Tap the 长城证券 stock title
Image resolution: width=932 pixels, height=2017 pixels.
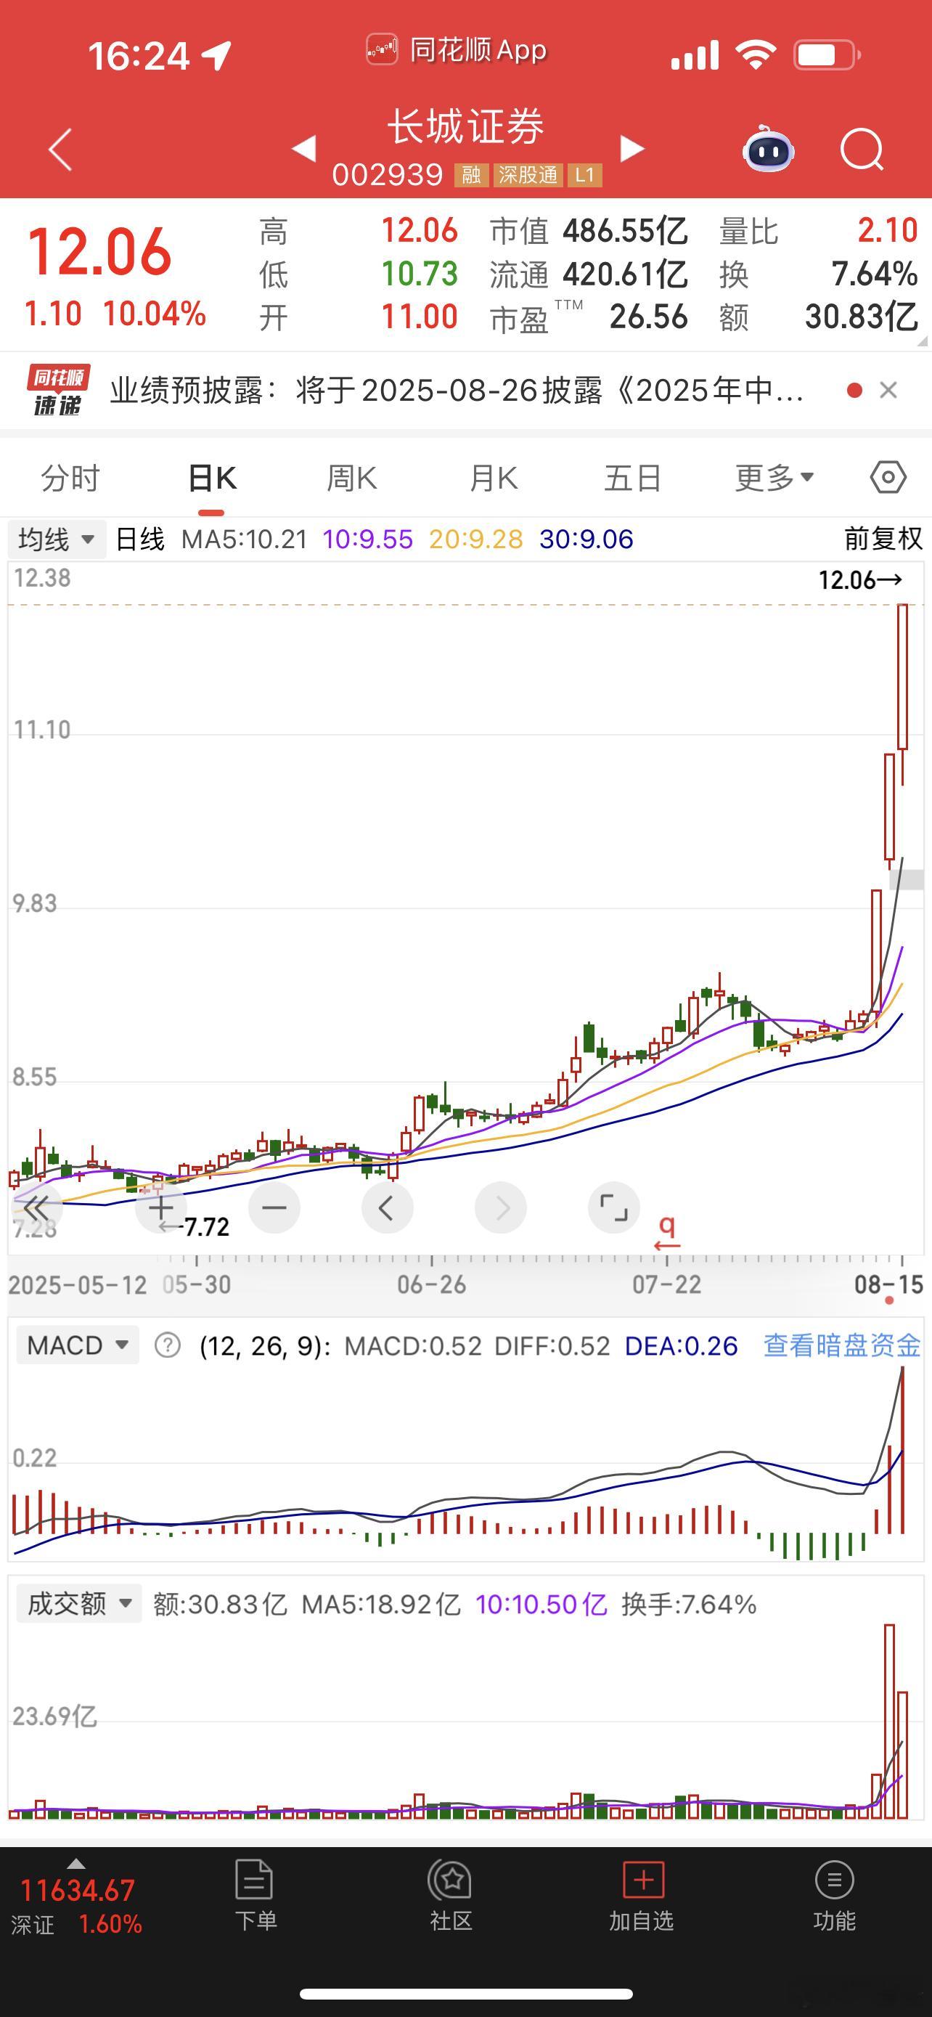465,126
